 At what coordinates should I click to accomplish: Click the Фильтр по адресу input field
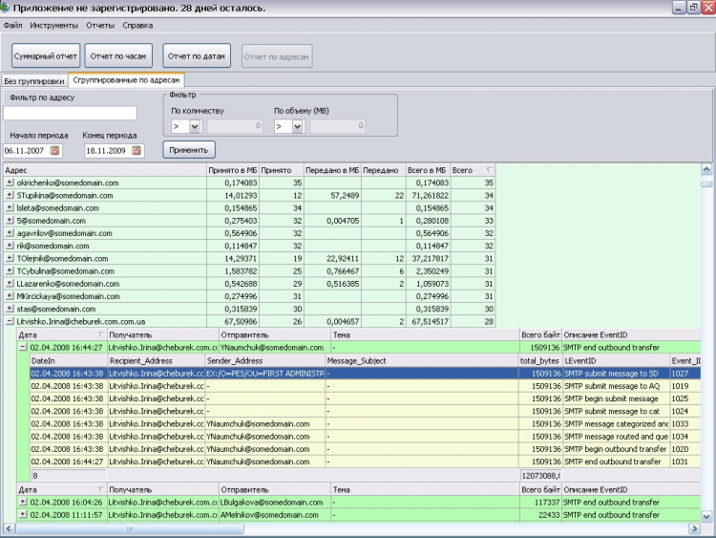(x=70, y=113)
